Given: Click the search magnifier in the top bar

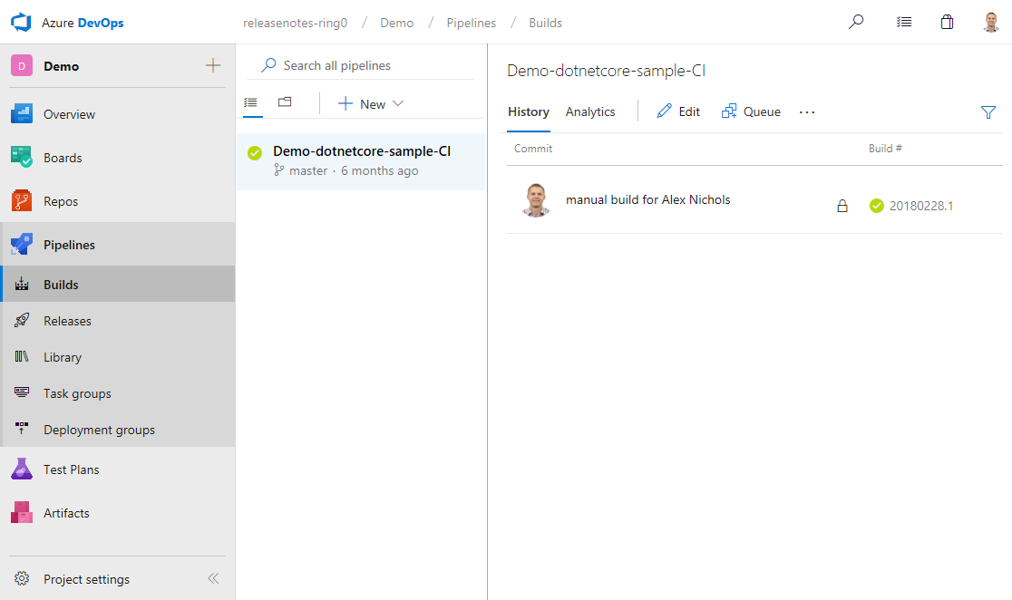Looking at the screenshot, I should (855, 21).
